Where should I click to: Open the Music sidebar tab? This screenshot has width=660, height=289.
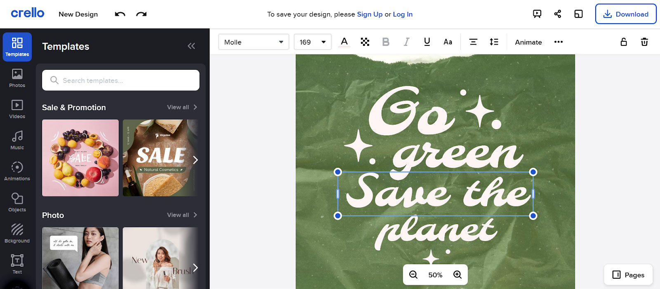click(x=17, y=140)
